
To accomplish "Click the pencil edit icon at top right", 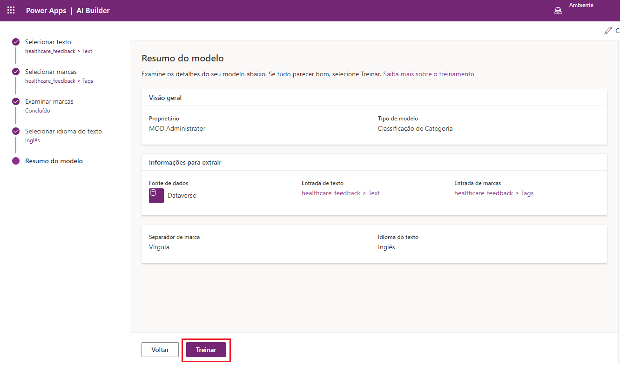I will (x=608, y=31).
